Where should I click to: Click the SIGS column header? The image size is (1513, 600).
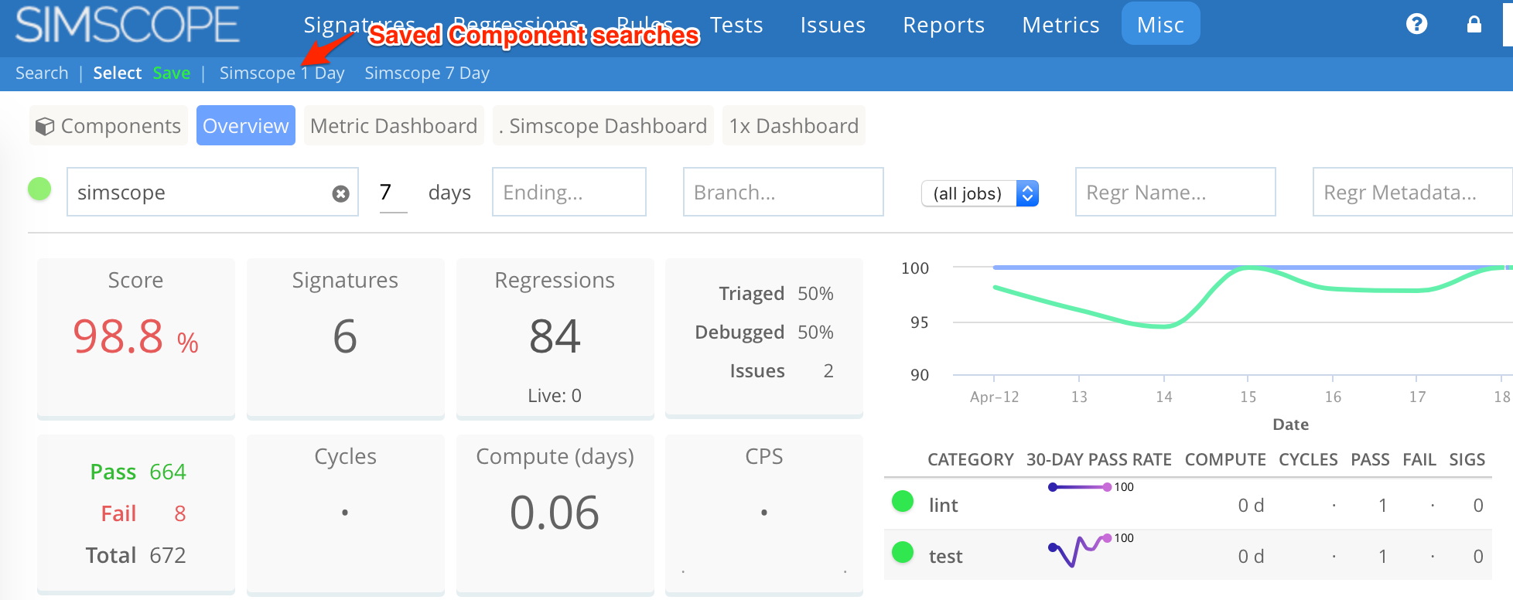pyautogui.click(x=1467, y=460)
